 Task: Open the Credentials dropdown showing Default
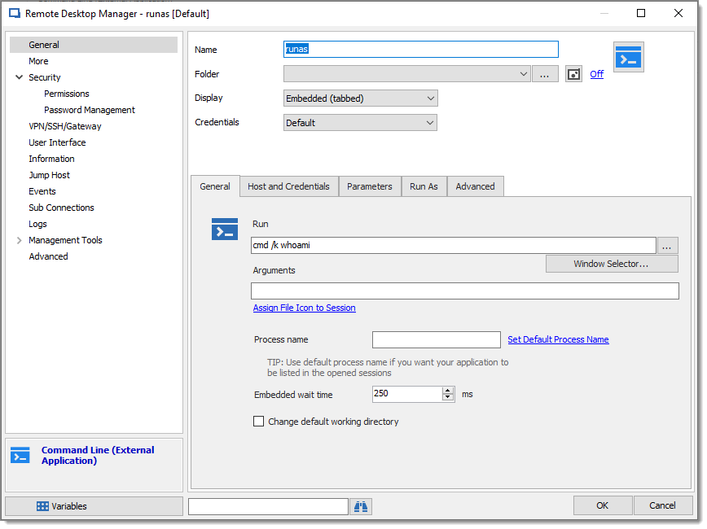pos(360,123)
